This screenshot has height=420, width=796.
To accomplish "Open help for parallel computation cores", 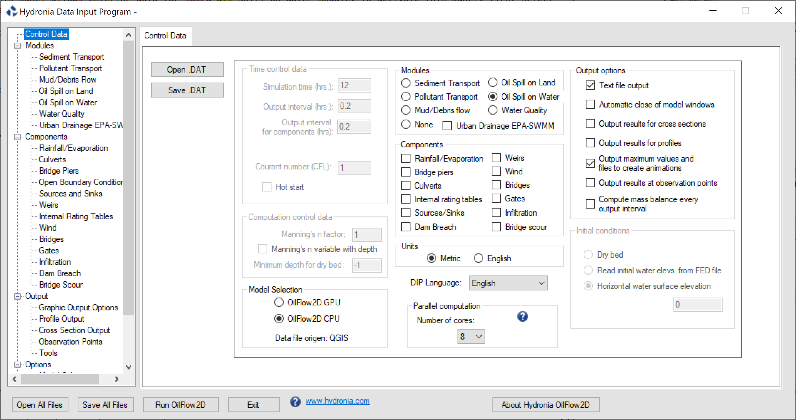I will [522, 316].
